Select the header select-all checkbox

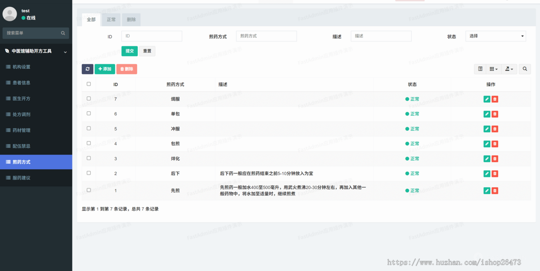tap(89, 84)
